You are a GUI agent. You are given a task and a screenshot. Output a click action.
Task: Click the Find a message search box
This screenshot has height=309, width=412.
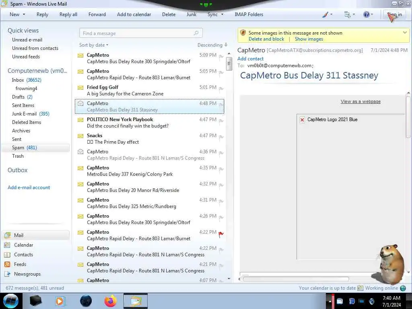(x=141, y=33)
